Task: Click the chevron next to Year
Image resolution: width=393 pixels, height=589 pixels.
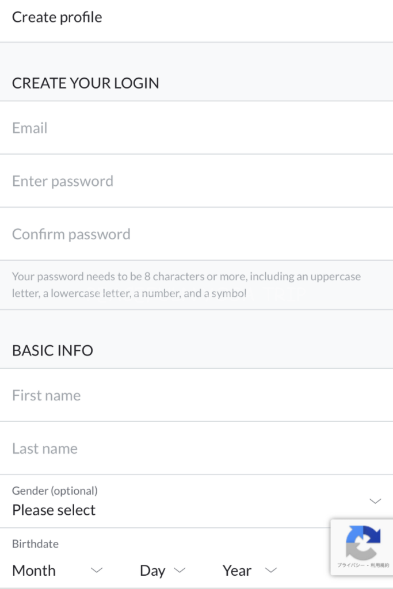Action: point(270,570)
